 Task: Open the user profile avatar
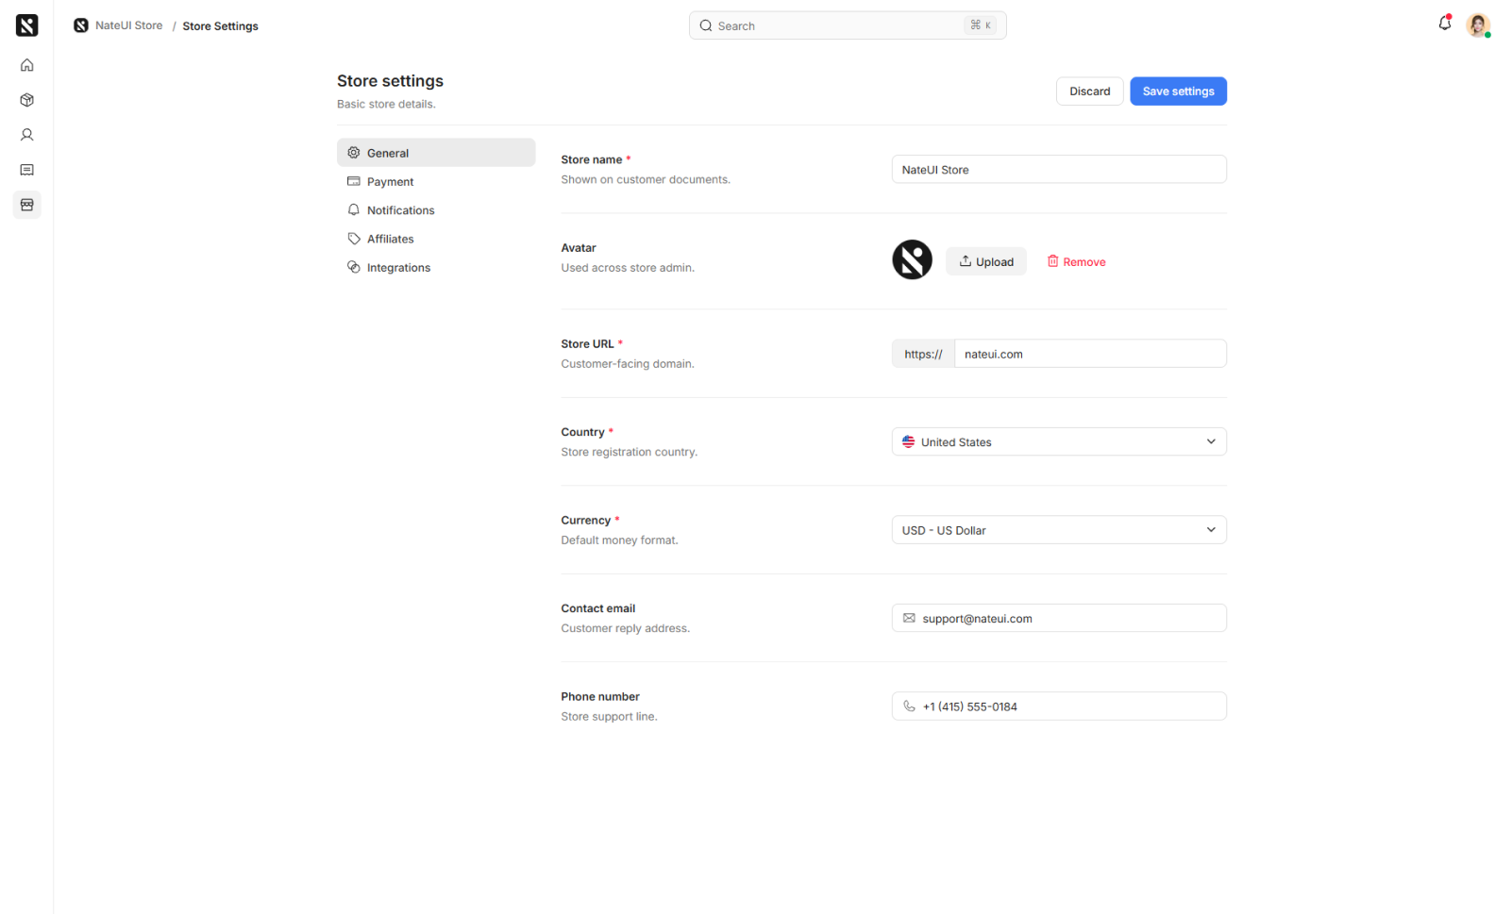click(x=1478, y=25)
